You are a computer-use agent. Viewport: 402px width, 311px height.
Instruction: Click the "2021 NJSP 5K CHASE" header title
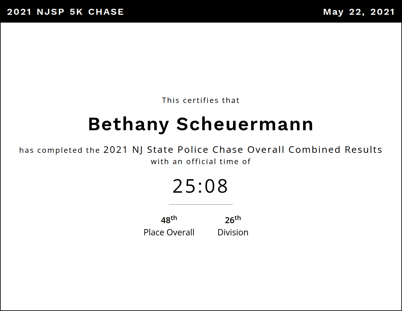65,12
